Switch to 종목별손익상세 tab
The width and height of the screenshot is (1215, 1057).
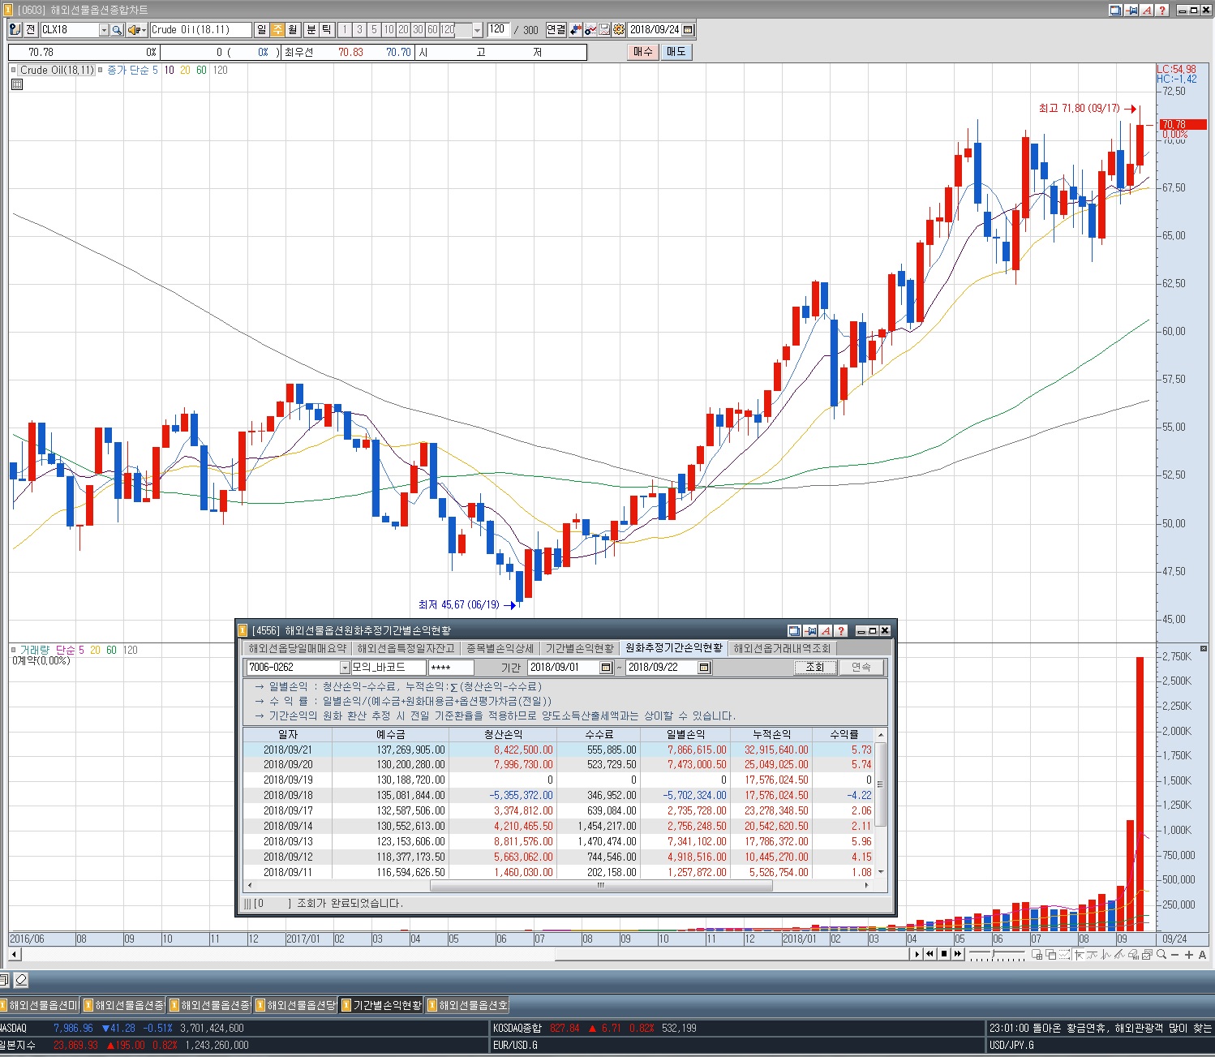[x=500, y=648]
